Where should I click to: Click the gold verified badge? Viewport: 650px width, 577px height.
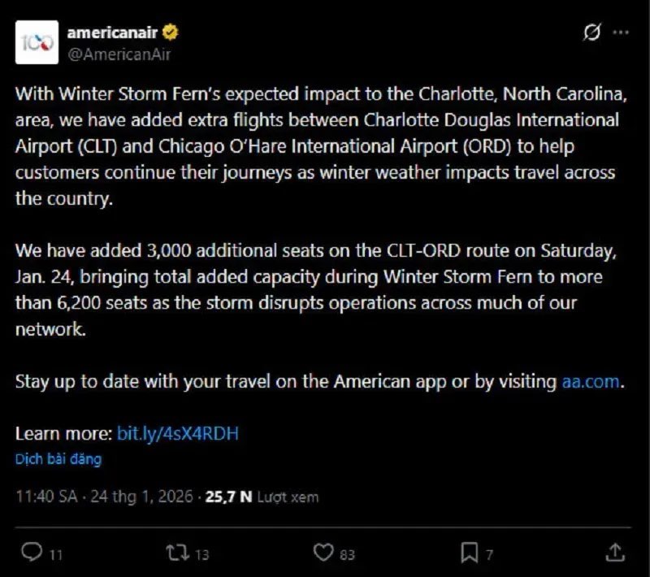coord(172,33)
